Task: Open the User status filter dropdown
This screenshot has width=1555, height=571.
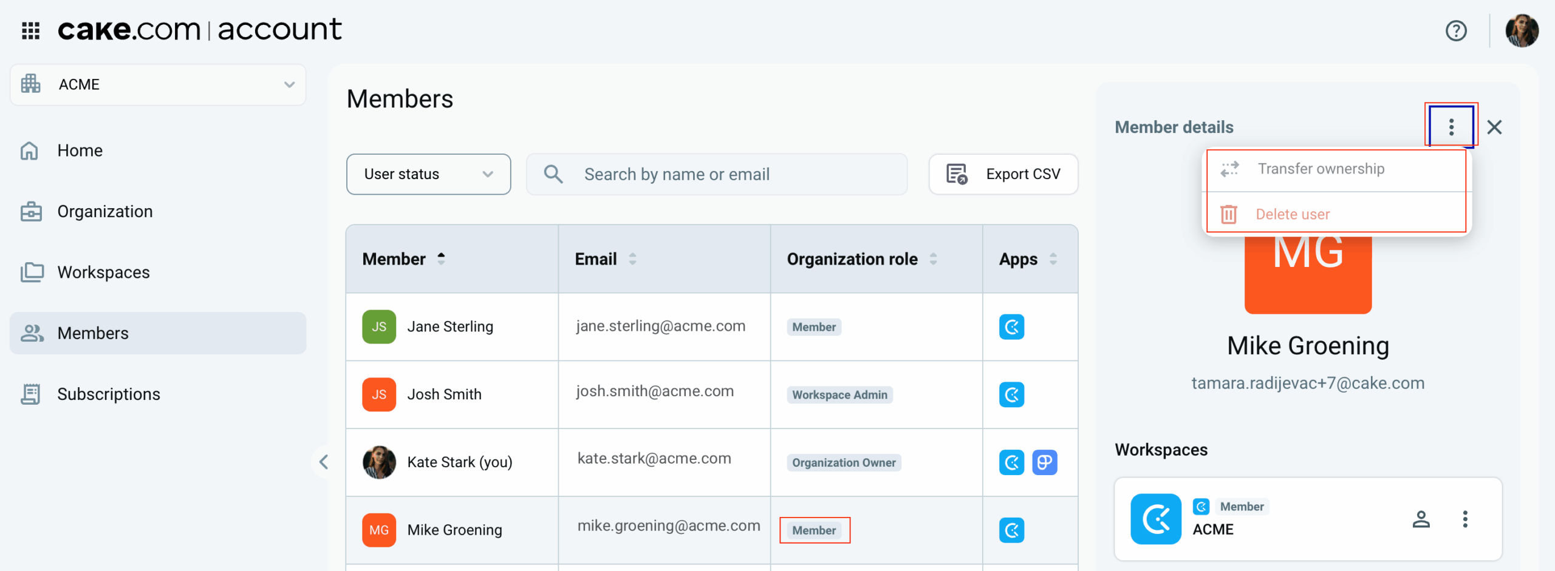Action: point(428,174)
